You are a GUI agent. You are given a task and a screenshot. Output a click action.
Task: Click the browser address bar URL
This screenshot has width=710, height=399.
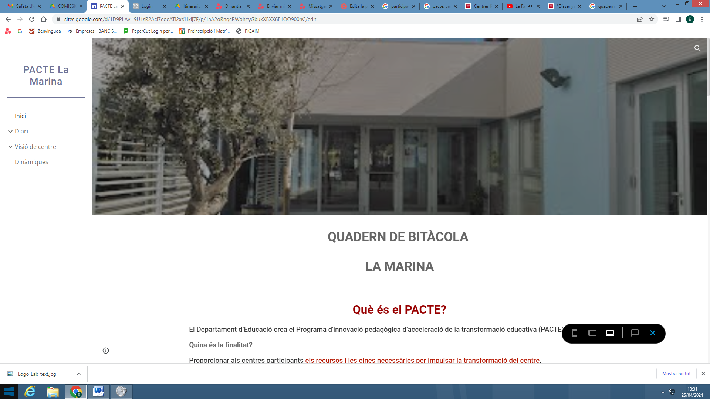(x=190, y=19)
